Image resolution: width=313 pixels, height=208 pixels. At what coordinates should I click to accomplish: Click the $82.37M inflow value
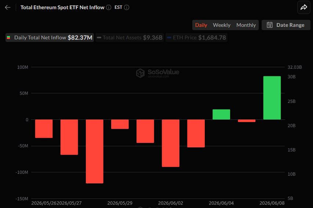click(x=80, y=37)
